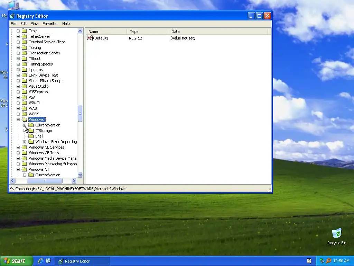Click the ITStorage folder icon
This screenshot has width=354, height=266.
tap(31, 131)
